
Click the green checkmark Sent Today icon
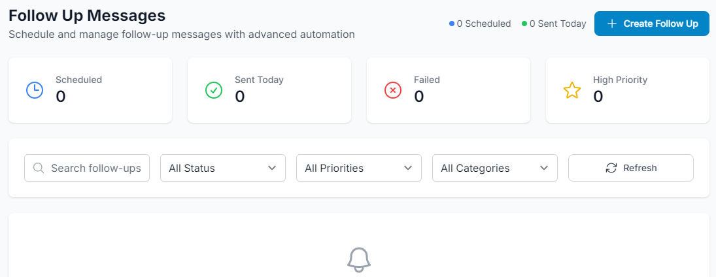coord(214,90)
